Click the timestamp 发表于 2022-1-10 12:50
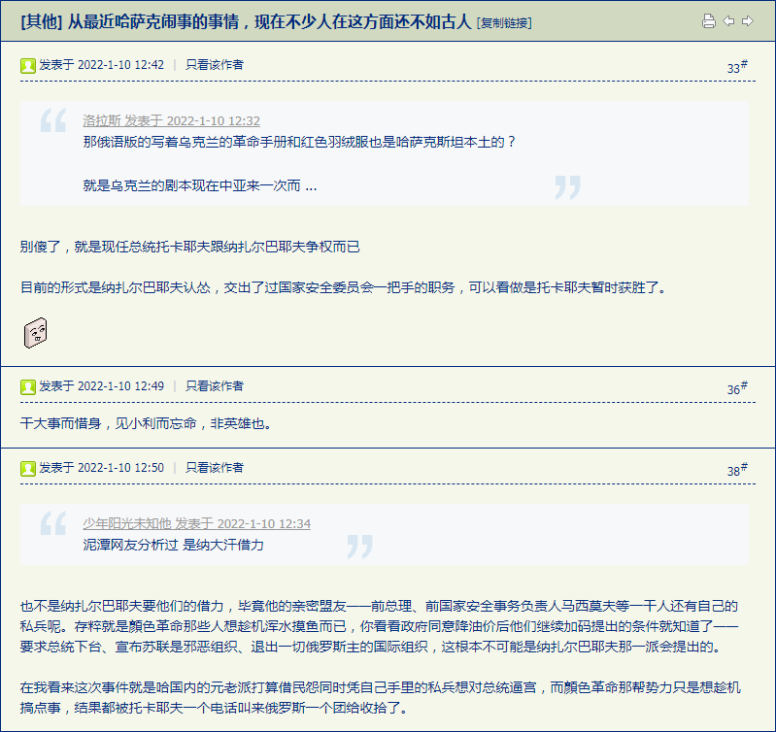The height and width of the screenshot is (732, 776). [101, 468]
